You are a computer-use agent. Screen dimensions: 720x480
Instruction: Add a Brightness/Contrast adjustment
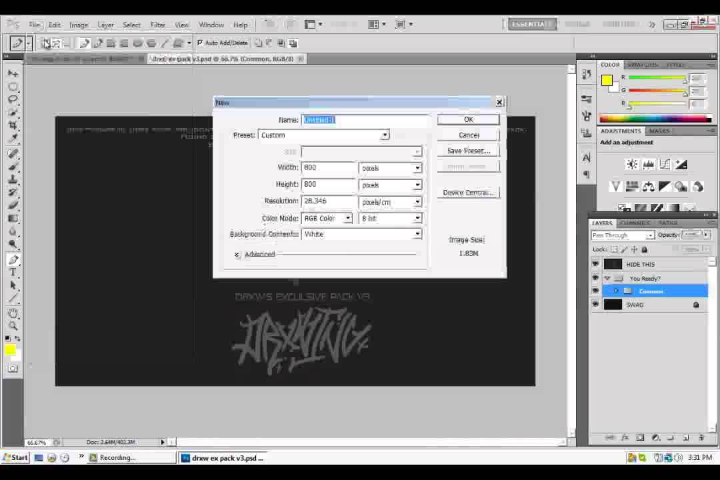coord(632,165)
